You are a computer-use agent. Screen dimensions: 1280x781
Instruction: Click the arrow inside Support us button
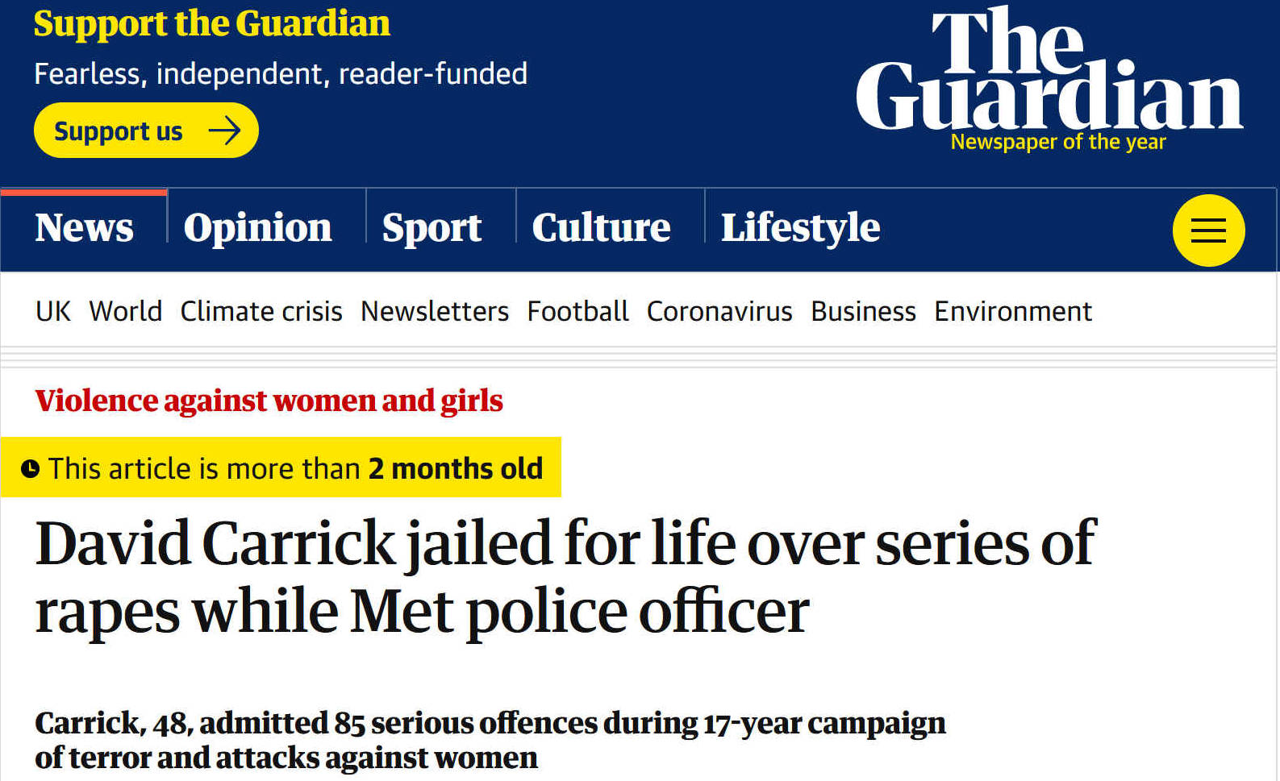[x=225, y=131]
